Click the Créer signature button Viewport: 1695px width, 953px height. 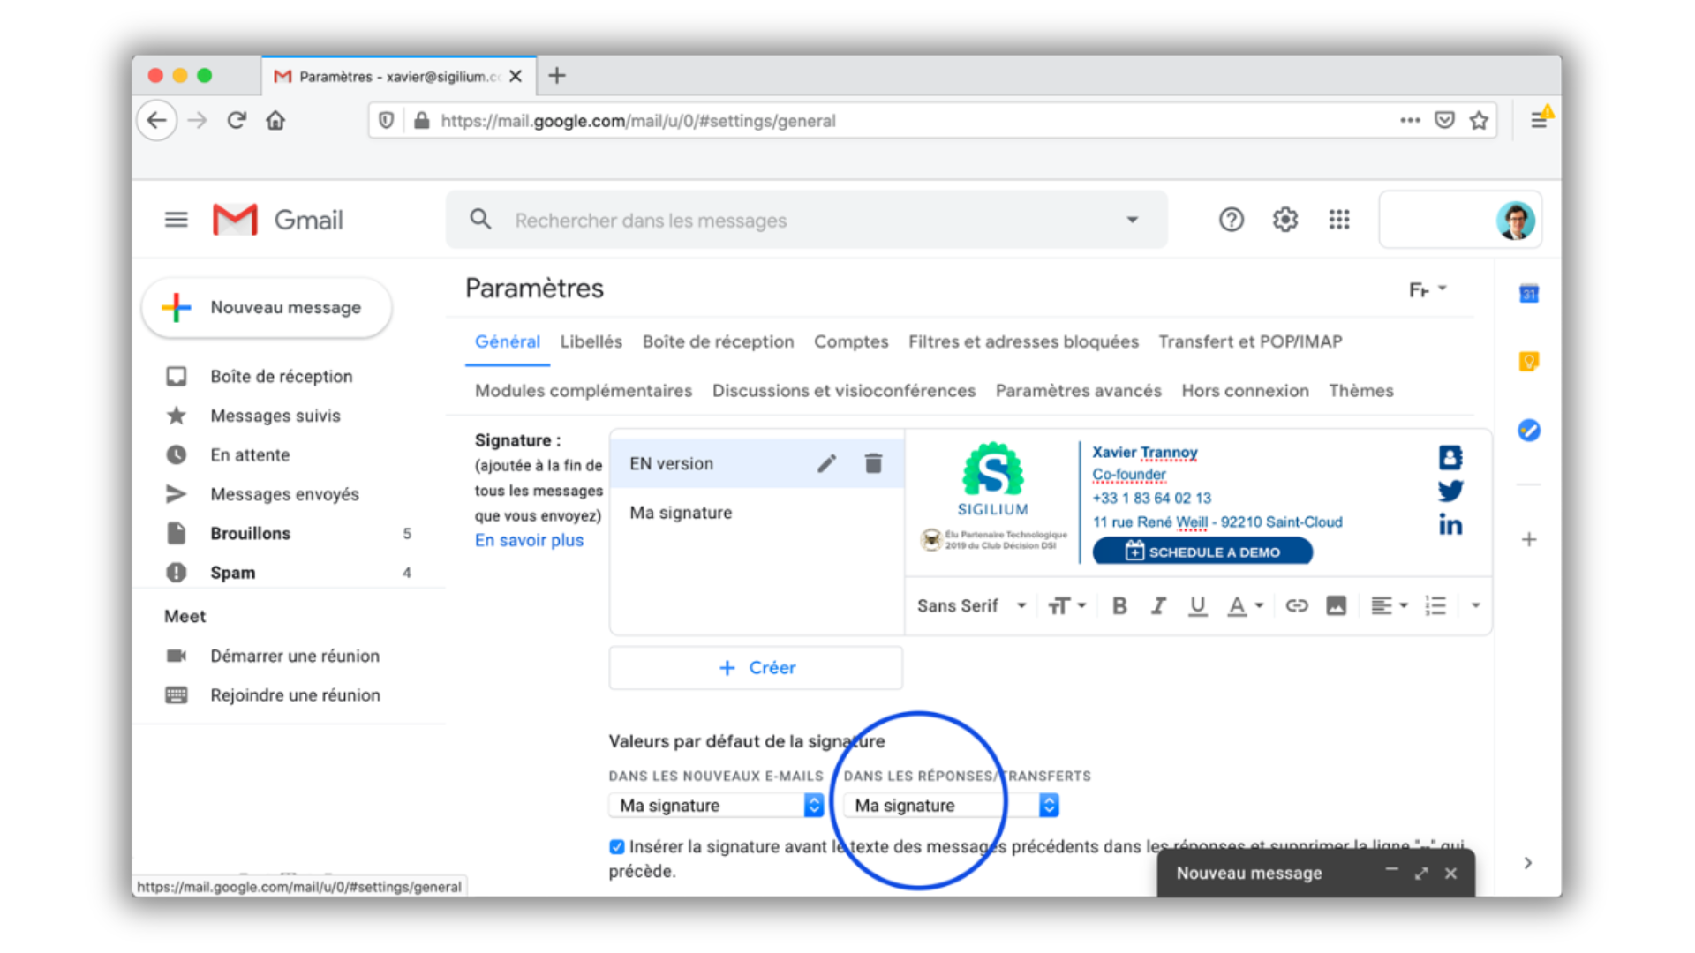[756, 668]
